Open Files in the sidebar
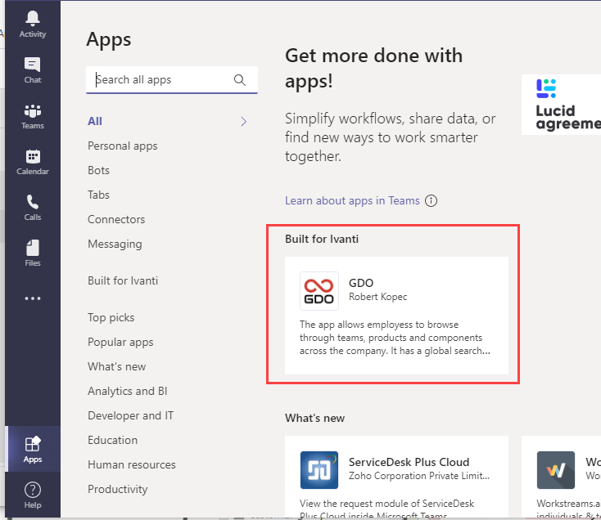The image size is (601, 520). point(33,249)
